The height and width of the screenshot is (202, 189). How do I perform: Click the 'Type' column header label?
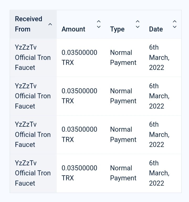(x=117, y=29)
